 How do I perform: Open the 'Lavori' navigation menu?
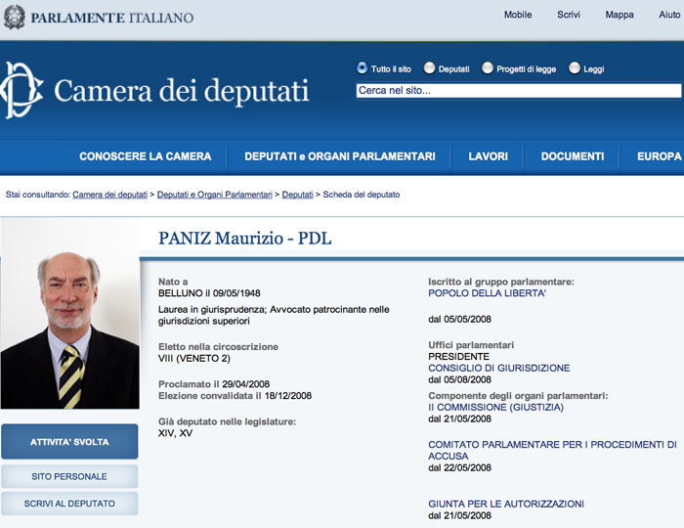(488, 156)
